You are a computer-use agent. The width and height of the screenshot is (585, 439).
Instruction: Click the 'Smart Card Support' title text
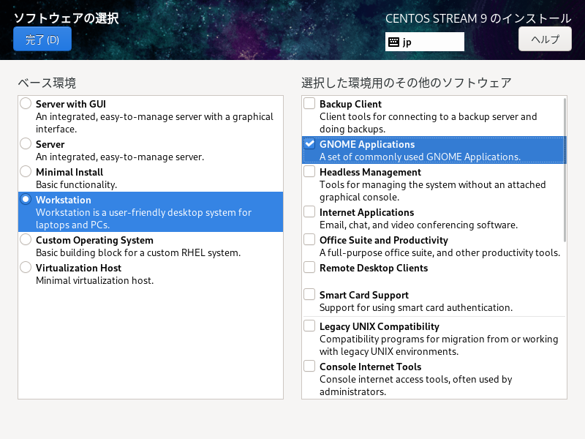click(x=364, y=296)
